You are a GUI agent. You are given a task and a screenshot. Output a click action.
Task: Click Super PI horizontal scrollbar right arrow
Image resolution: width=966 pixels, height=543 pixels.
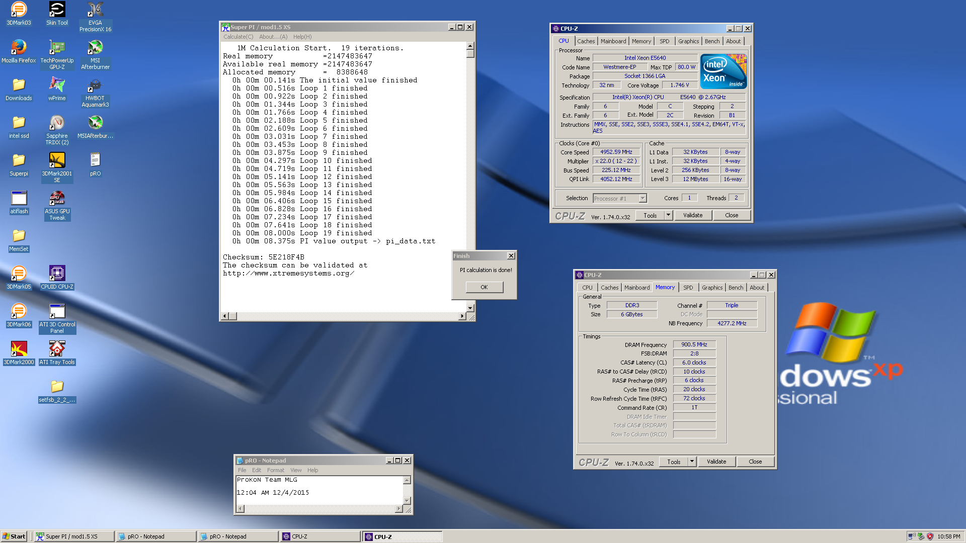pyautogui.click(x=462, y=316)
